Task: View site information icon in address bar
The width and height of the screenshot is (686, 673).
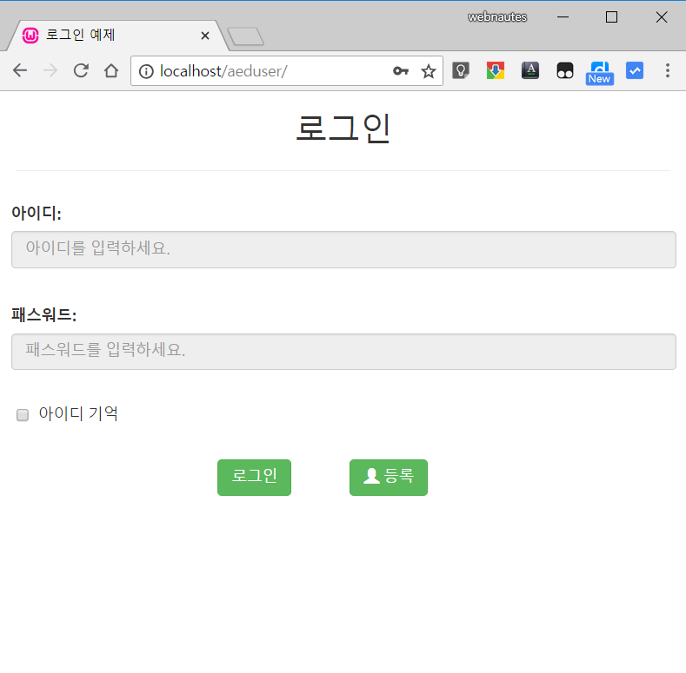Action: 146,71
